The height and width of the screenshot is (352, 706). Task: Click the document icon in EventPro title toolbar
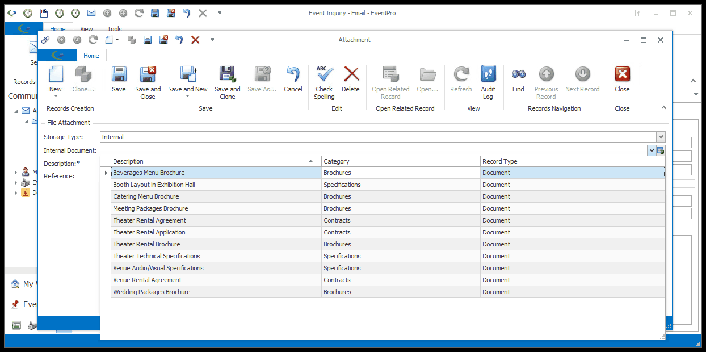[x=44, y=12]
